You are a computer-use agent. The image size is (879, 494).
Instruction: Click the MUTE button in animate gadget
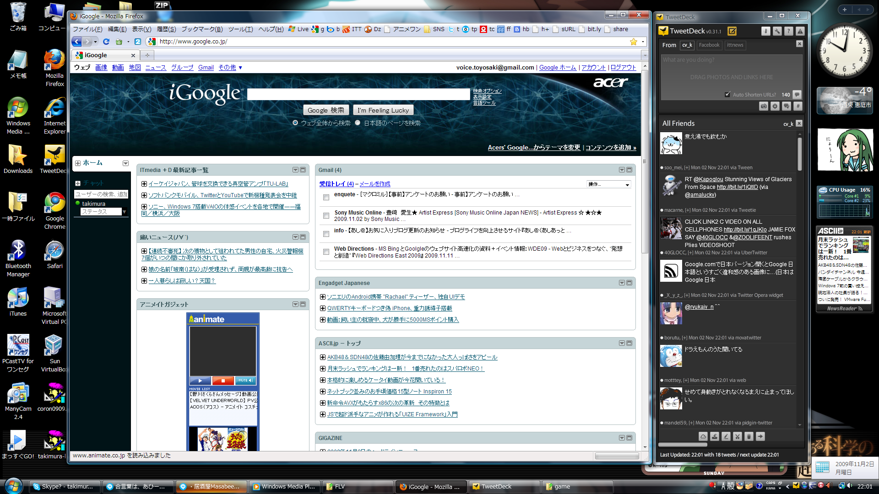pos(246,381)
